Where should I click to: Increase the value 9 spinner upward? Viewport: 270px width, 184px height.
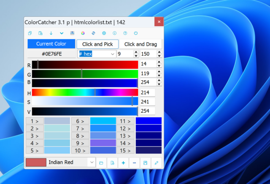[136, 52]
